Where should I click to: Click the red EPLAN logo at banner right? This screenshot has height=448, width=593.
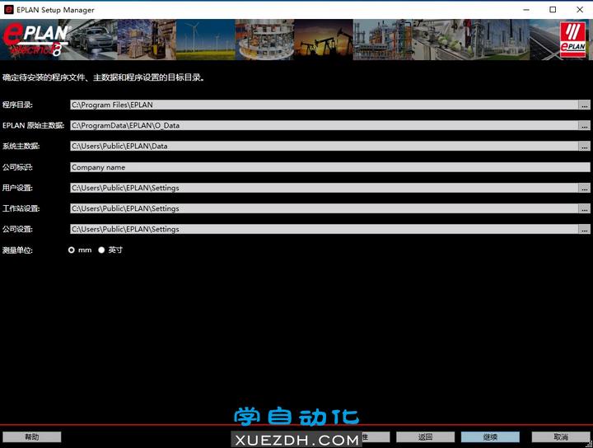(572, 40)
